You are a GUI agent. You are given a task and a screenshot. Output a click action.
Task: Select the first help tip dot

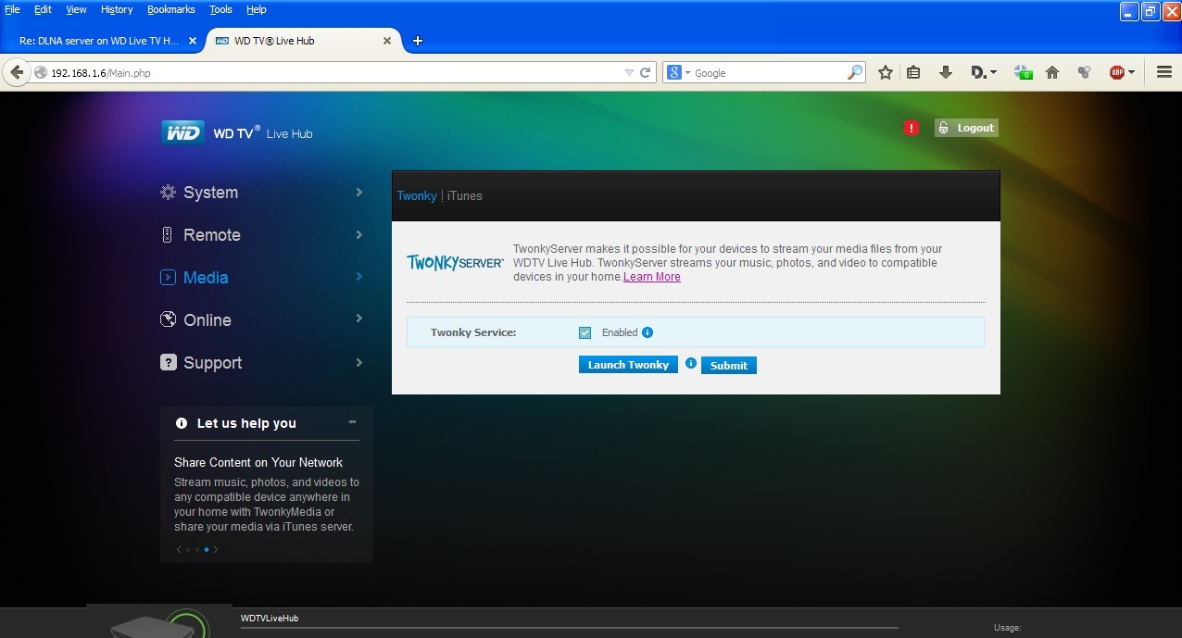click(x=187, y=549)
